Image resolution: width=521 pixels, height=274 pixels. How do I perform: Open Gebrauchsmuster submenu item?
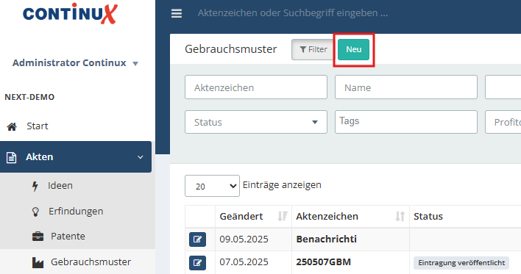pyautogui.click(x=91, y=262)
